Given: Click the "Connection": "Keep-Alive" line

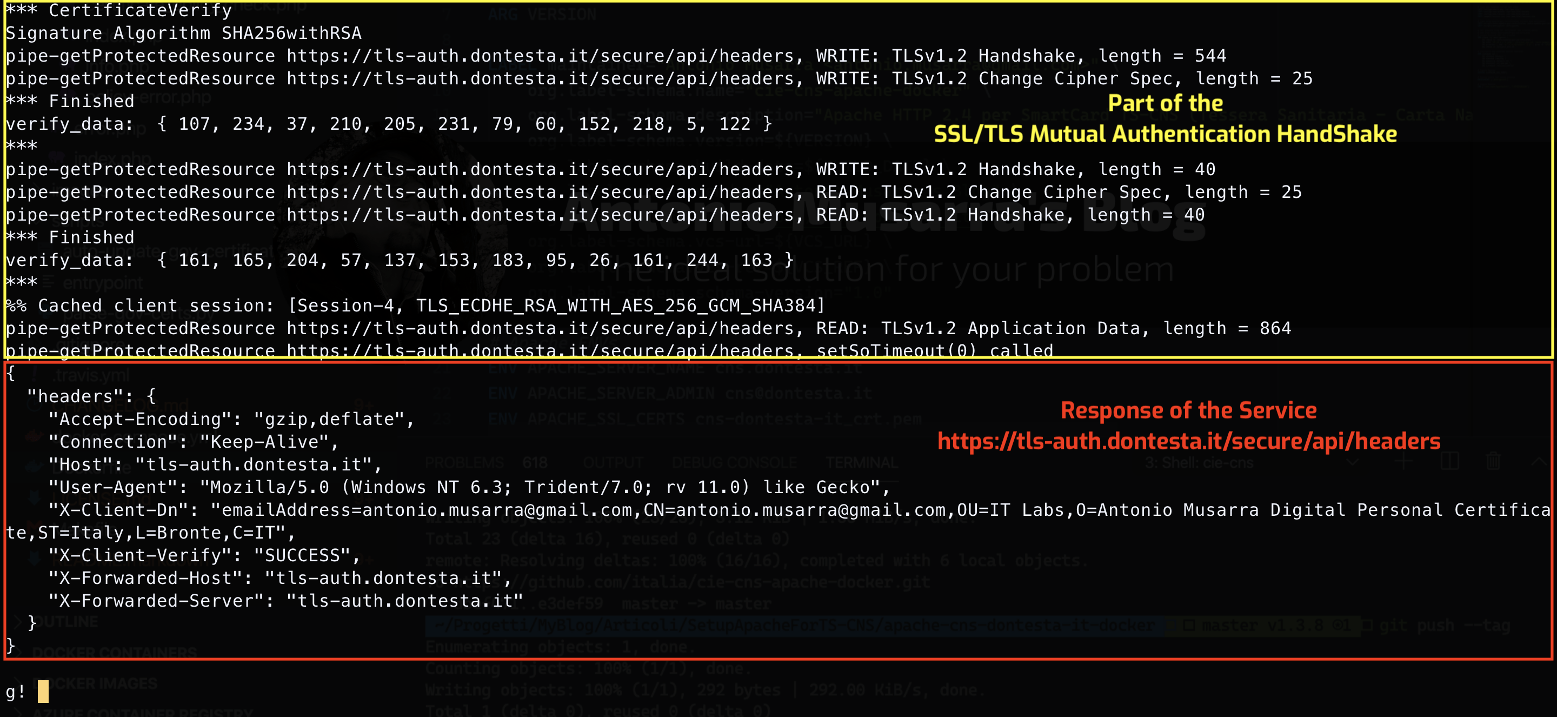Looking at the screenshot, I should 194,442.
